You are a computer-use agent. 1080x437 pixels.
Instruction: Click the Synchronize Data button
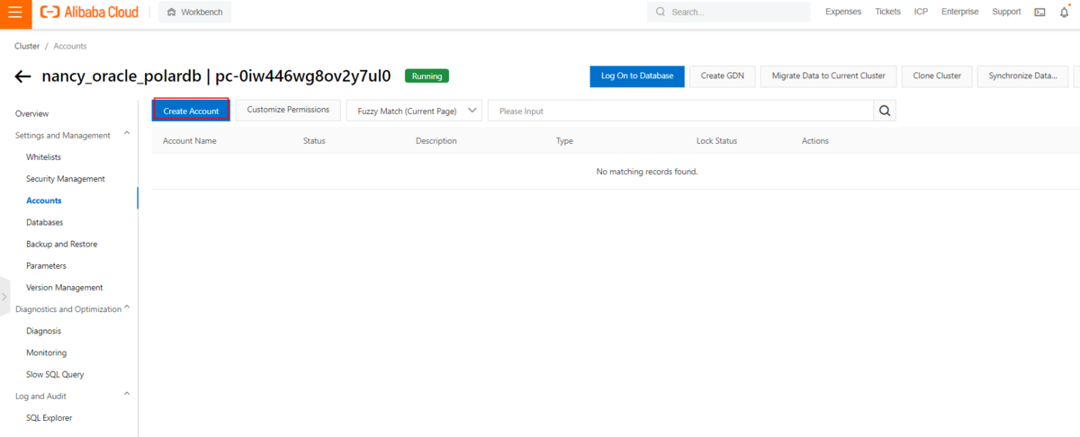click(x=1022, y=76)
